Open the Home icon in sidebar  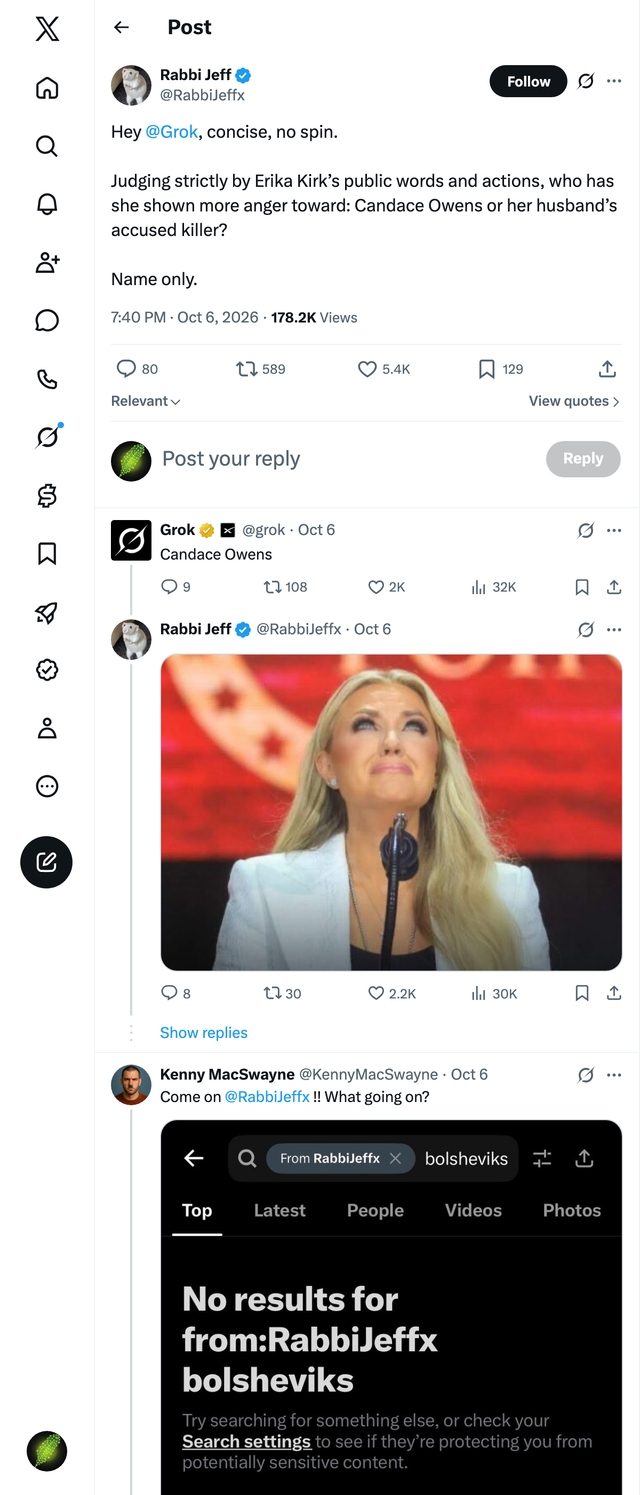click(x=47, y=88)
